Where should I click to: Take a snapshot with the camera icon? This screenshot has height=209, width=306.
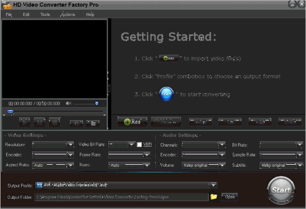[x=76, y=123]
